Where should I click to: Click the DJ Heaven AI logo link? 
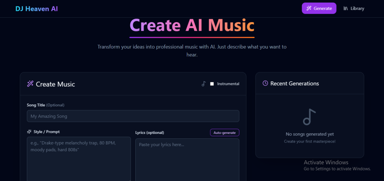click(x=36, y=9)
